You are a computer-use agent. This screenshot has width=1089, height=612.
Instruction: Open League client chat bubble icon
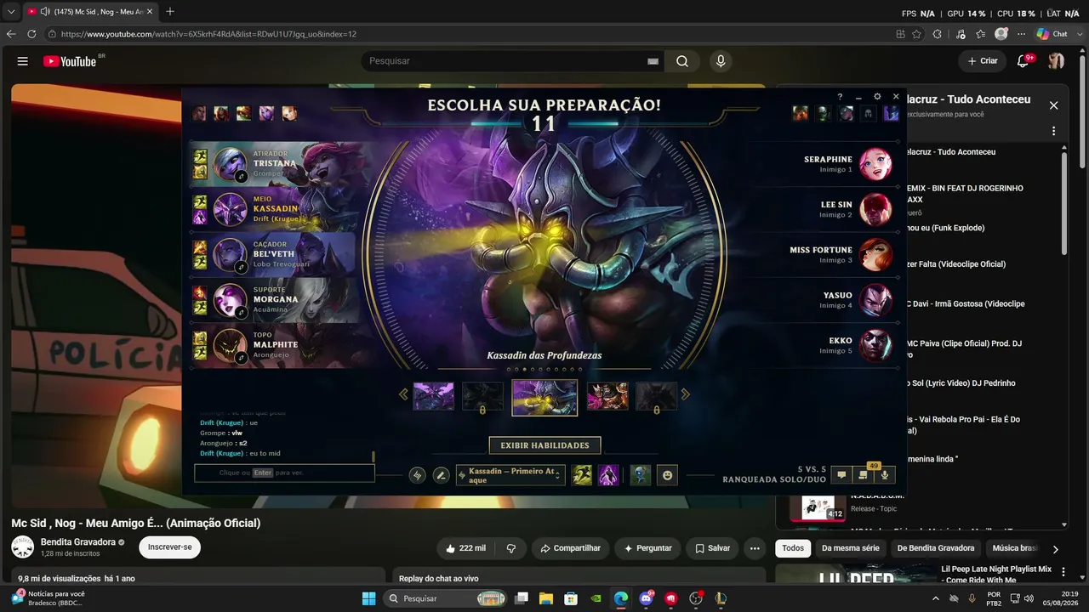click(x=841, y=475)
